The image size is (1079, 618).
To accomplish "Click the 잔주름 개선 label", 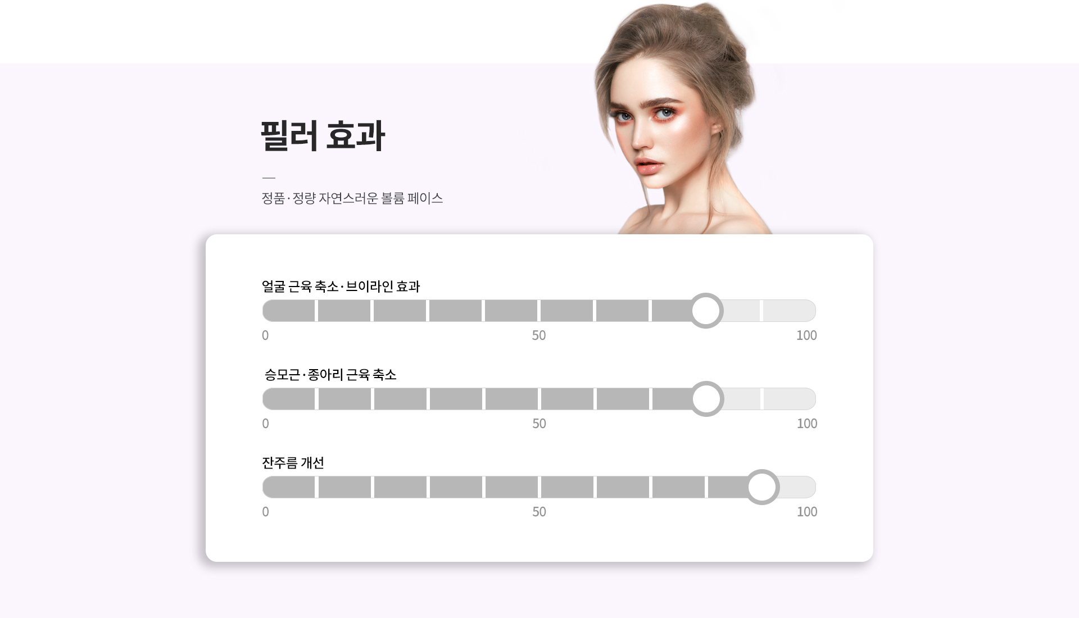I will pyautogui.click(x=293, y=463).
